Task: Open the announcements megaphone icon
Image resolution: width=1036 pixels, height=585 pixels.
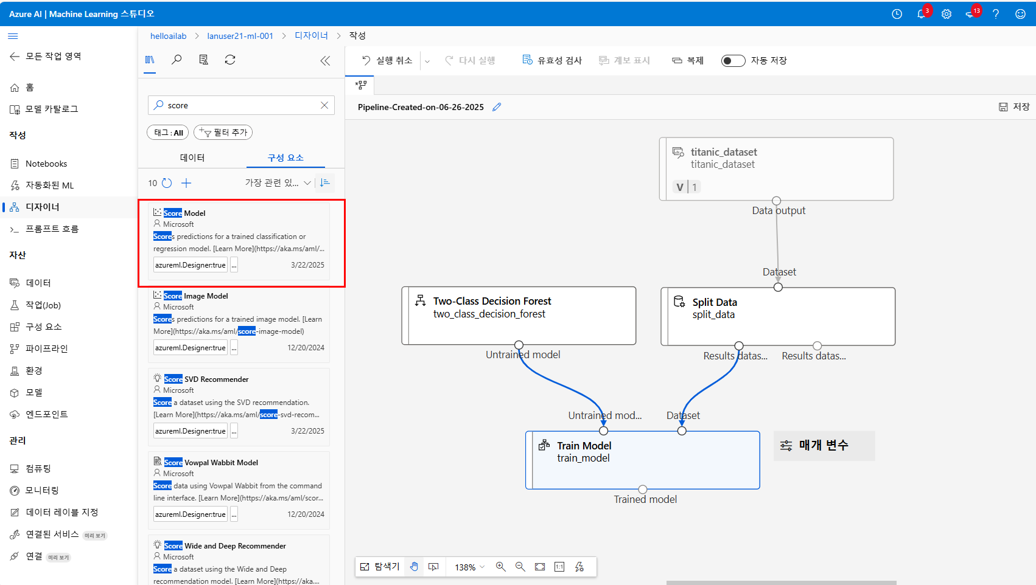Action: pyautogui.click(x=970, y=14)
